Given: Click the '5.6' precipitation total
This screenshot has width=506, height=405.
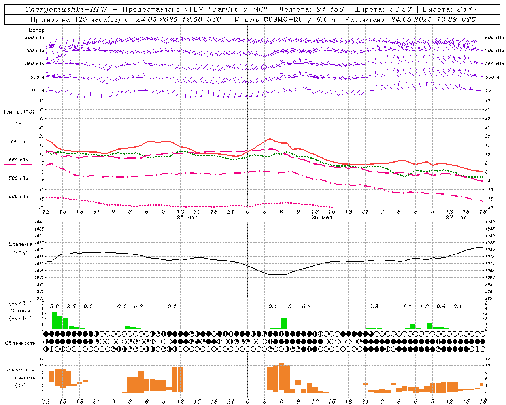Looking at the screenshot, I should pyautogui.click(x=55, y=307).
